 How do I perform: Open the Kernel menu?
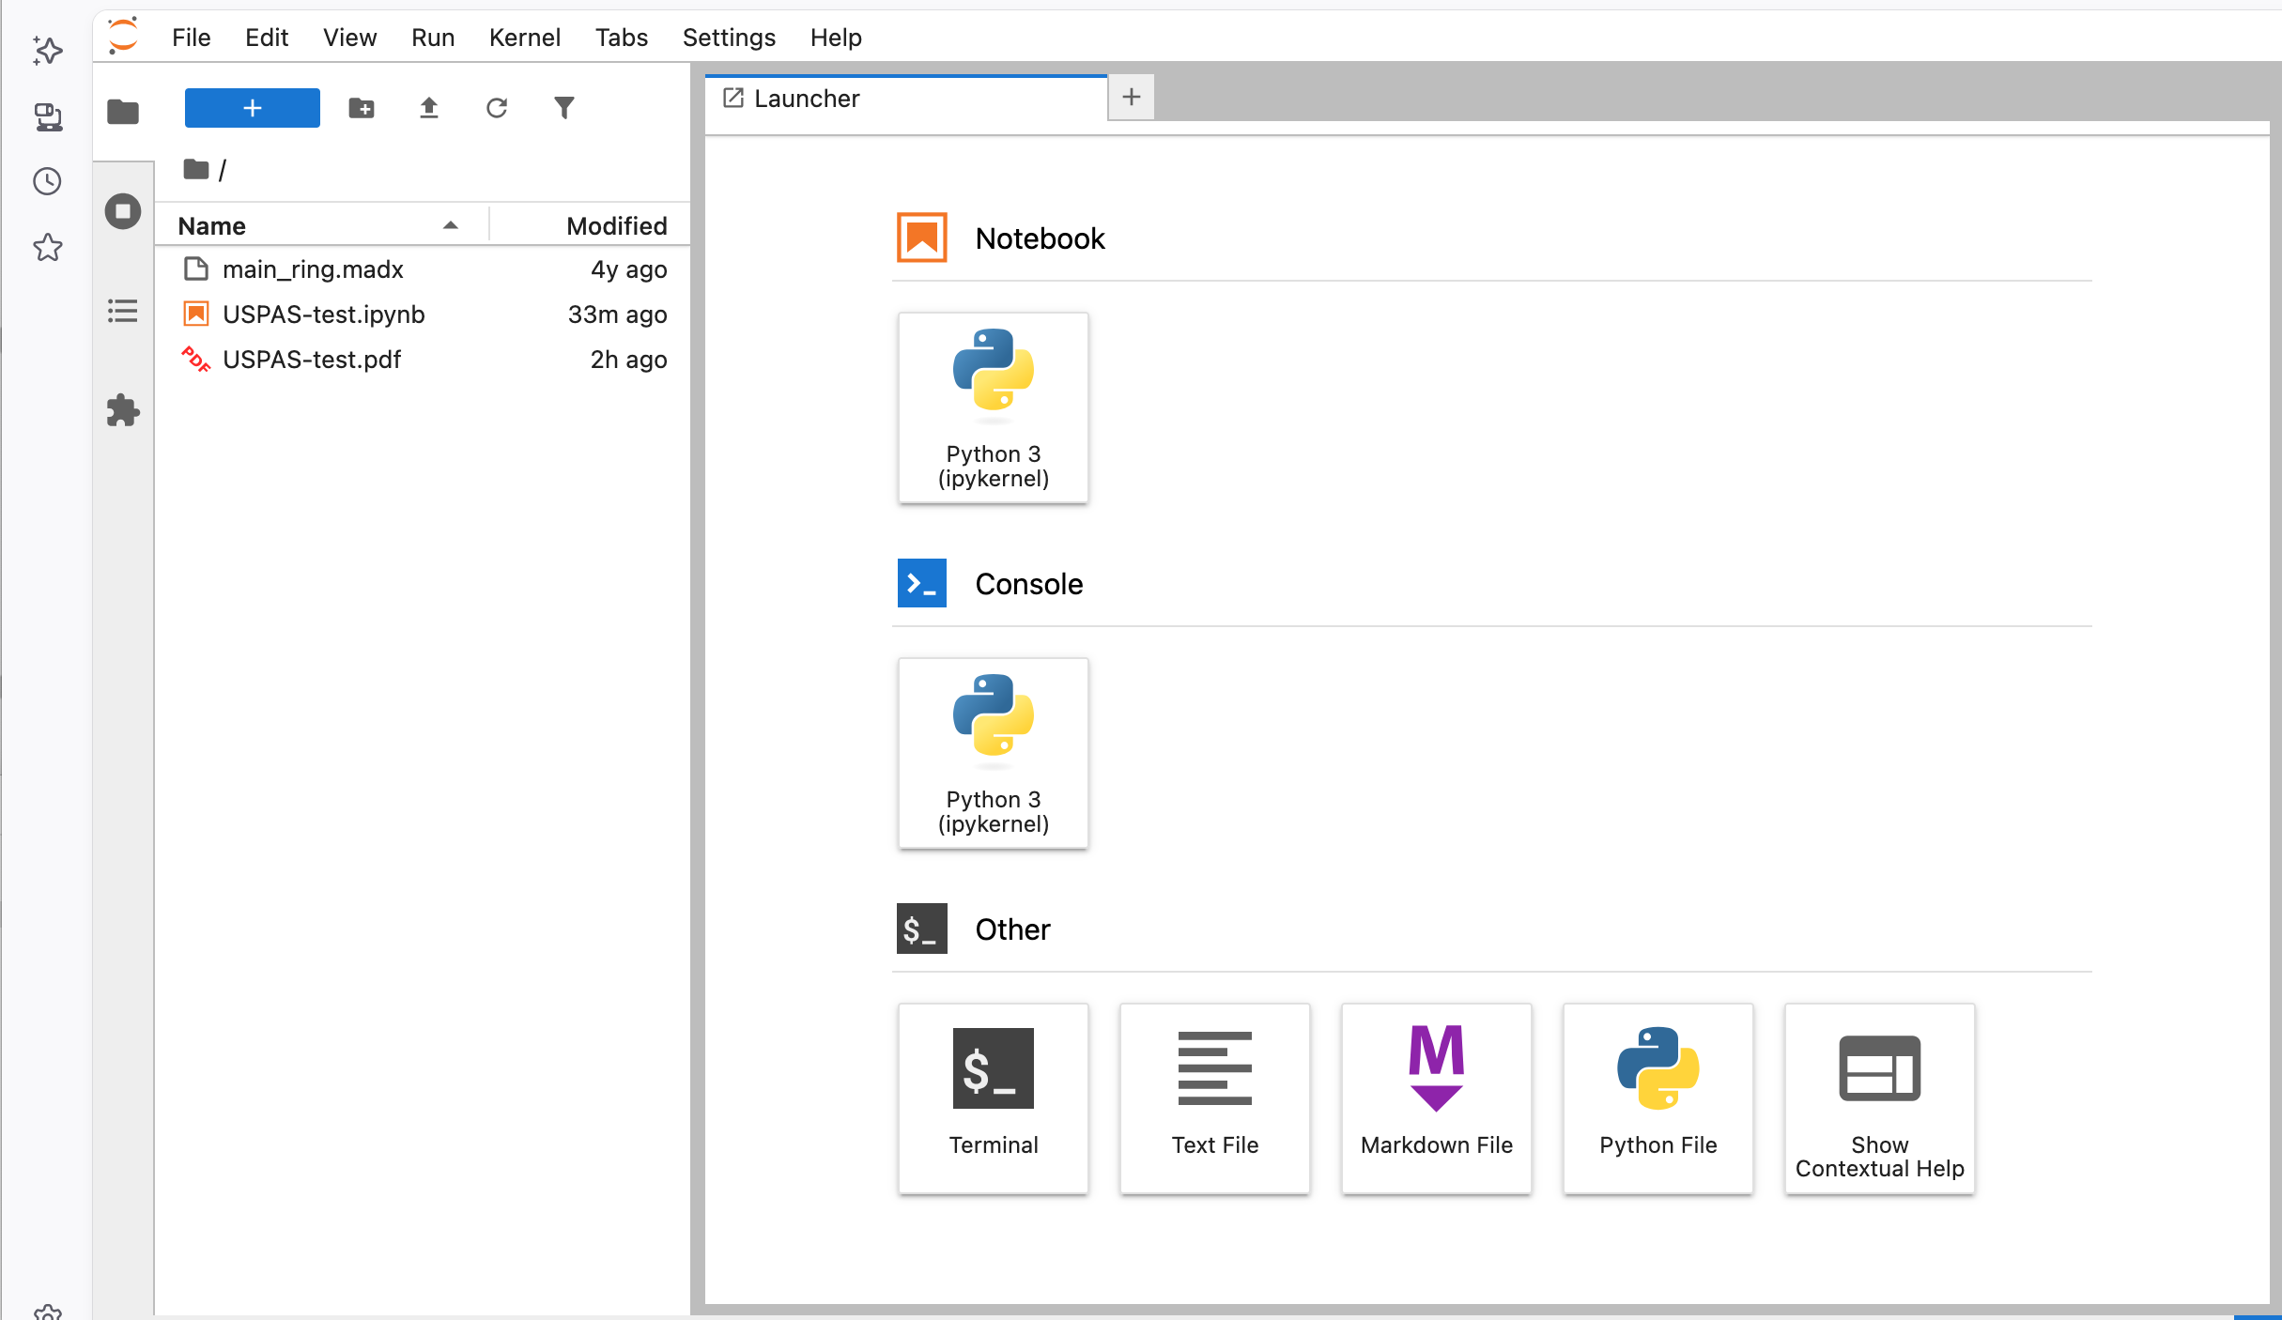(x=524, y=38)
